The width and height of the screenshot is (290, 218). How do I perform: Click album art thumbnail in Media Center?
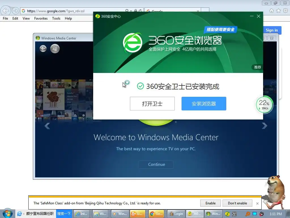coord(54,99)
